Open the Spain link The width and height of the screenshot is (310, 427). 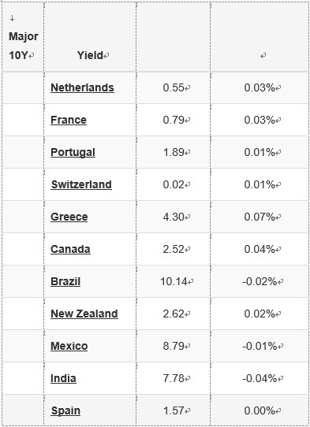click(65, 410)
